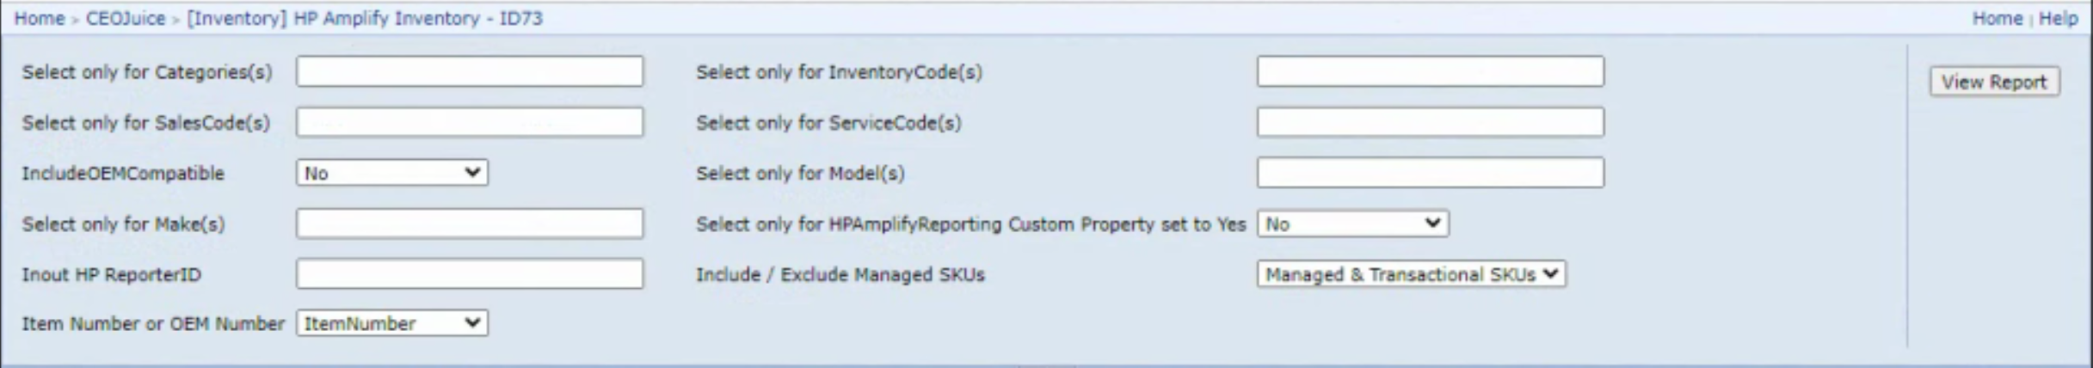Viewport: 2093px width, 368px height.
Task: Click the HP Amplify Inventory breadcrumb
Action: coord(364,18)
